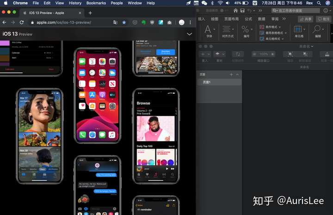
Task: Expand the iOS 13 Preview nav chevron
Action: (x=189, y=34)
